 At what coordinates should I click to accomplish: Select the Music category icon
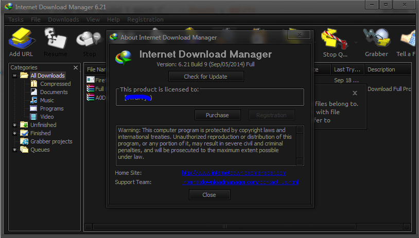(34, 100)
